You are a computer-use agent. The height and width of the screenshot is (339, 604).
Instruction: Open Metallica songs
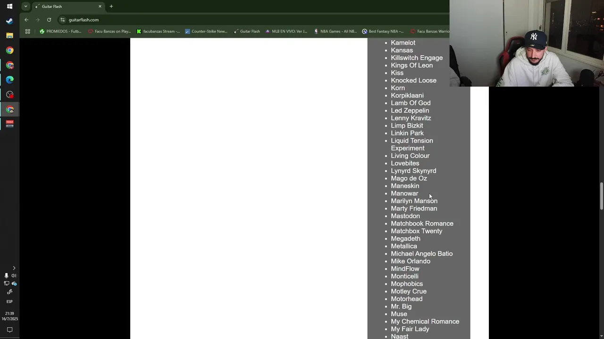pyautogui.click(x=404, y=246)
